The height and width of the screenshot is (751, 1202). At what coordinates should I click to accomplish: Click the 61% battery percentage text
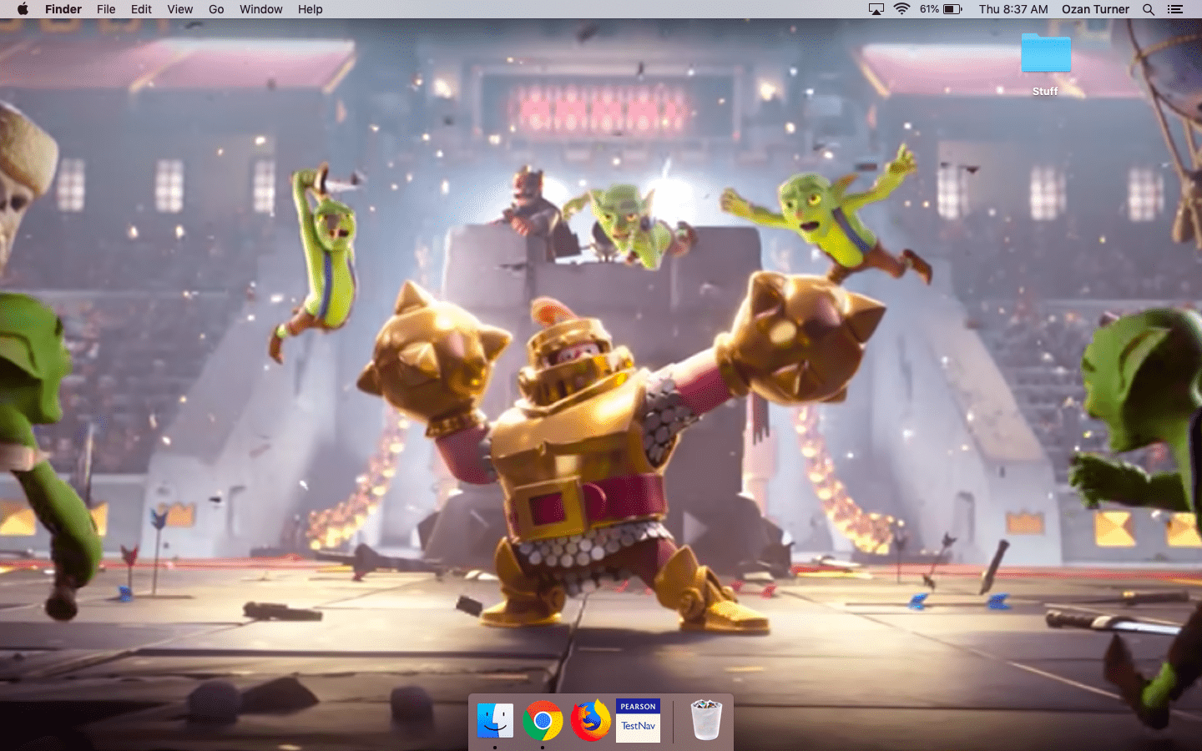point(929,9)
